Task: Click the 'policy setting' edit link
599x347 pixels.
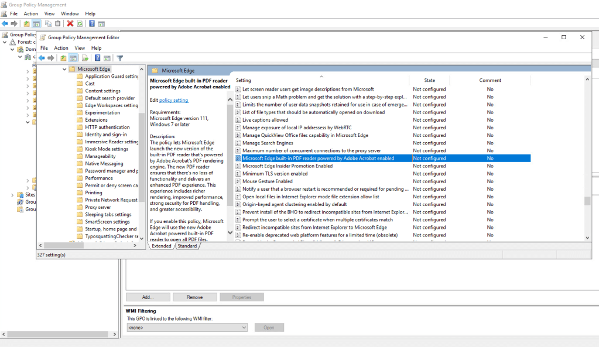Action: (x=174, y=100)
